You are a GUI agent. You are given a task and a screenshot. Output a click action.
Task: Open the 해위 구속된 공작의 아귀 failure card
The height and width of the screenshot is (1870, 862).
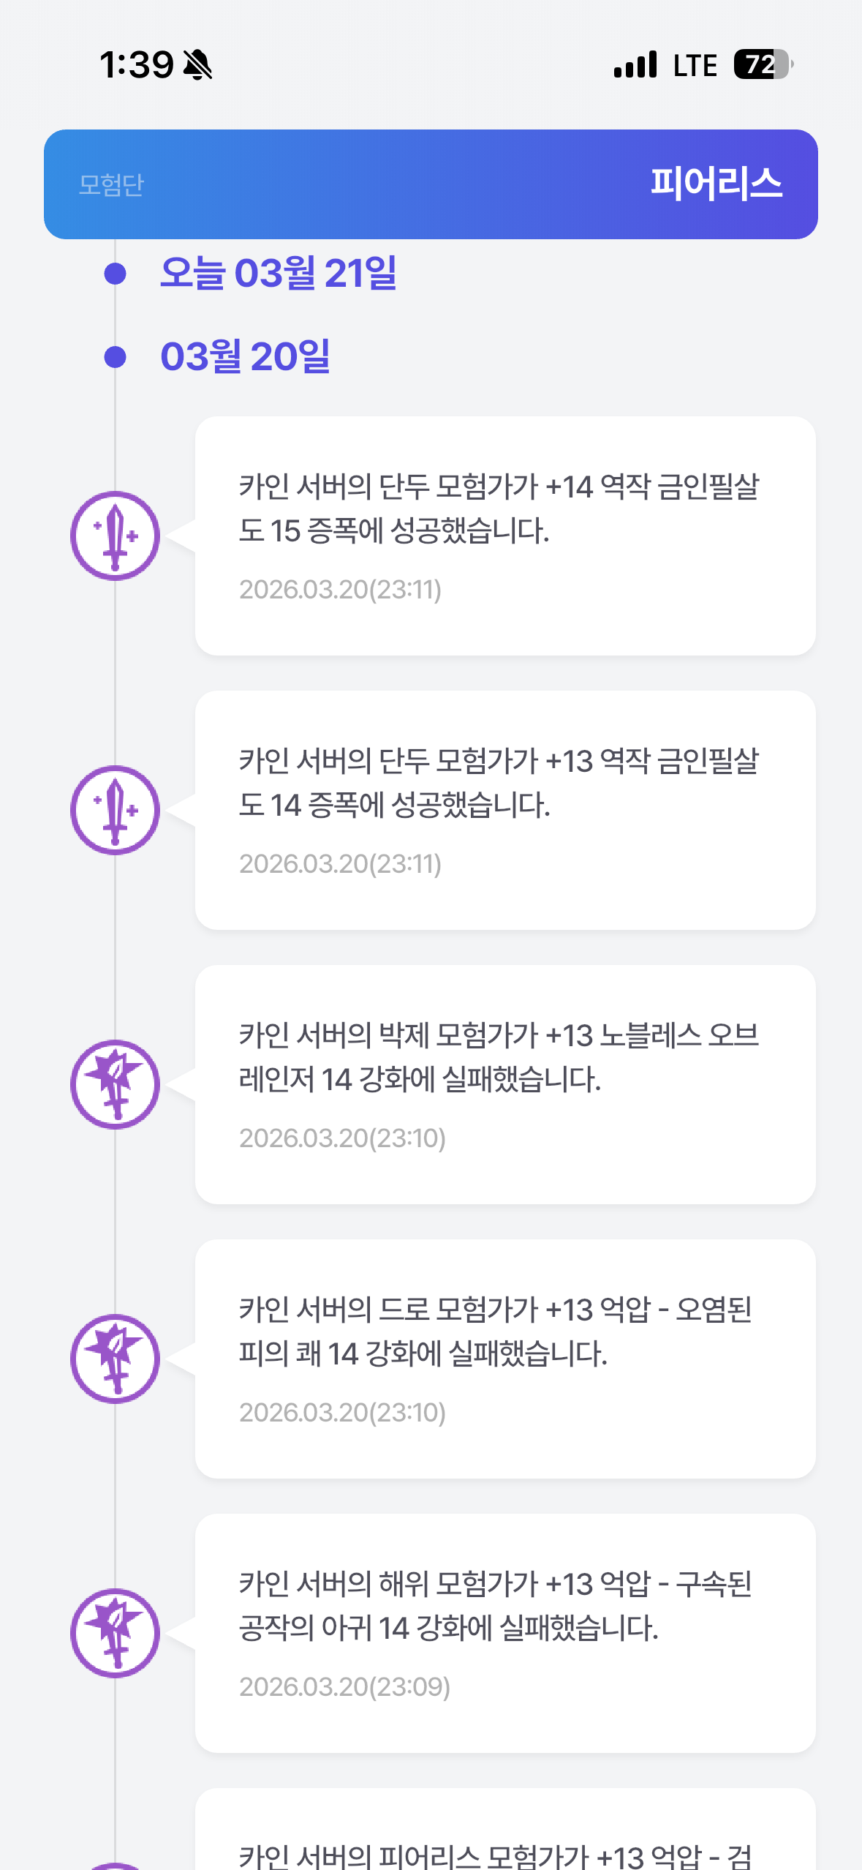(x=504, y=1633)
